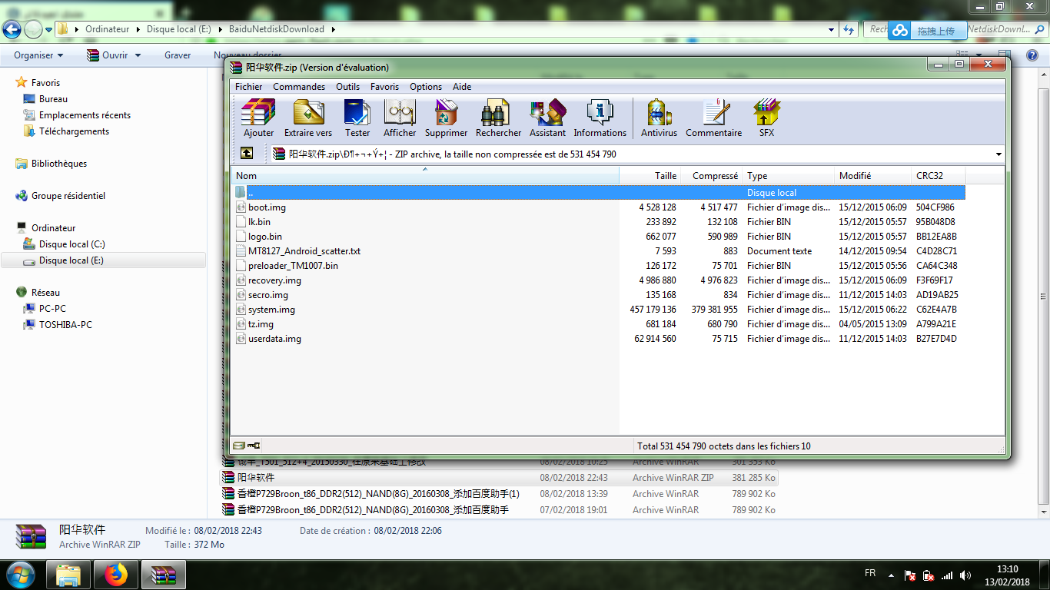The image size is (1050, 590).
Task: Open the Commandes menu
Action: (x=299, y=87)
